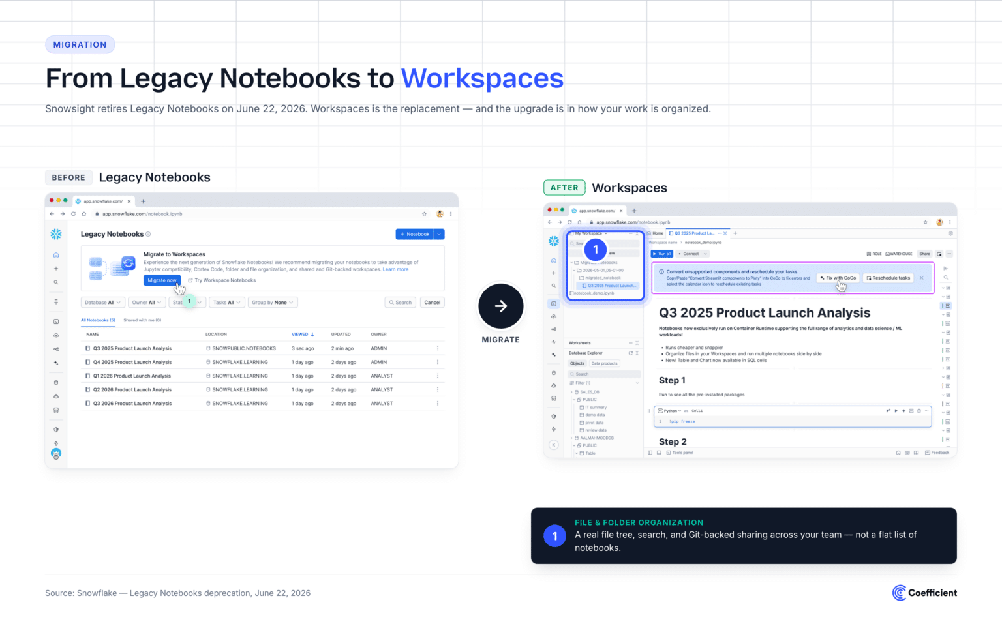Screen dimensions: 1002x626
Task: Delete the Cell1 cell with trash icon
Action: [919, 411]
